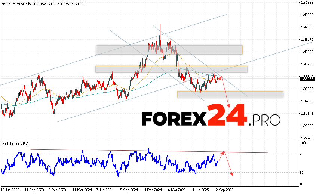Click the 13 Jun 2023 date label
Viewport: 316px width, 194px height.
click(11, 190)
